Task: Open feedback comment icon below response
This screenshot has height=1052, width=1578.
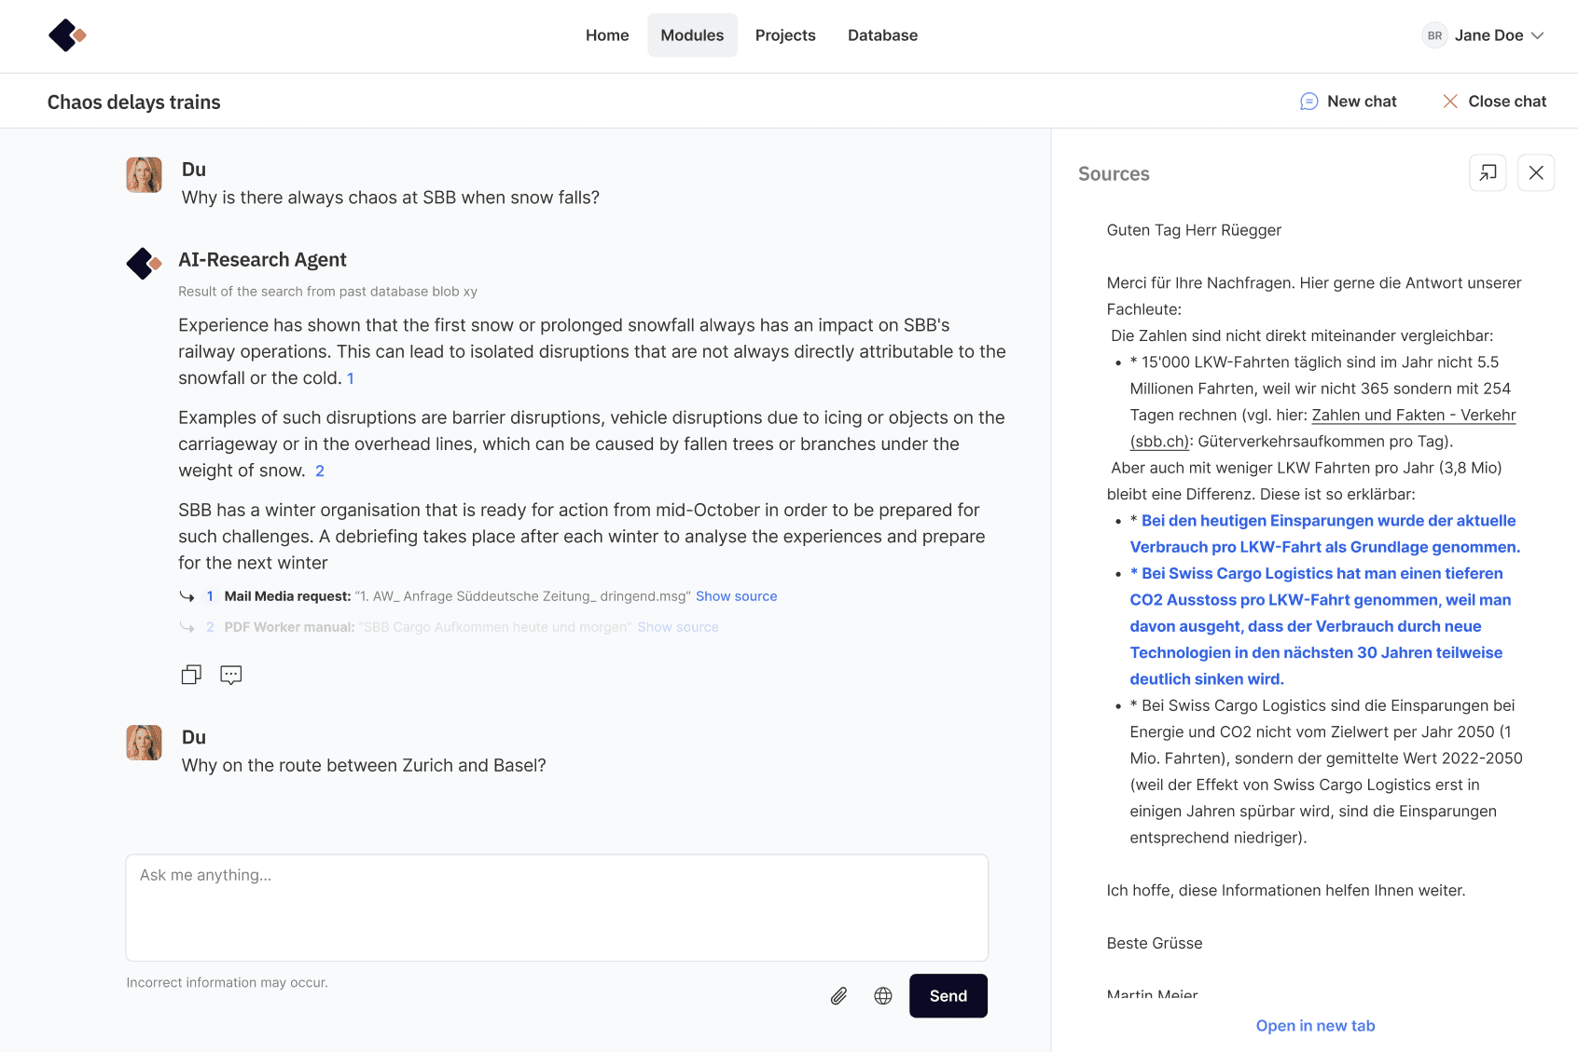Action: [x=231, y=675]
